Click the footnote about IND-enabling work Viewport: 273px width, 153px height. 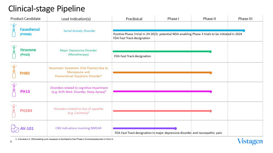coord(64,139)
